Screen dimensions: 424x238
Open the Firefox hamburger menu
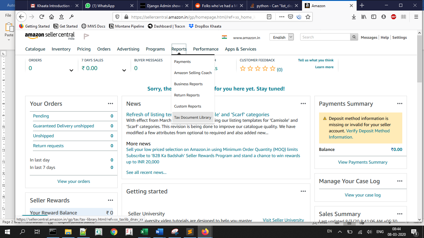tap(416, 17)
